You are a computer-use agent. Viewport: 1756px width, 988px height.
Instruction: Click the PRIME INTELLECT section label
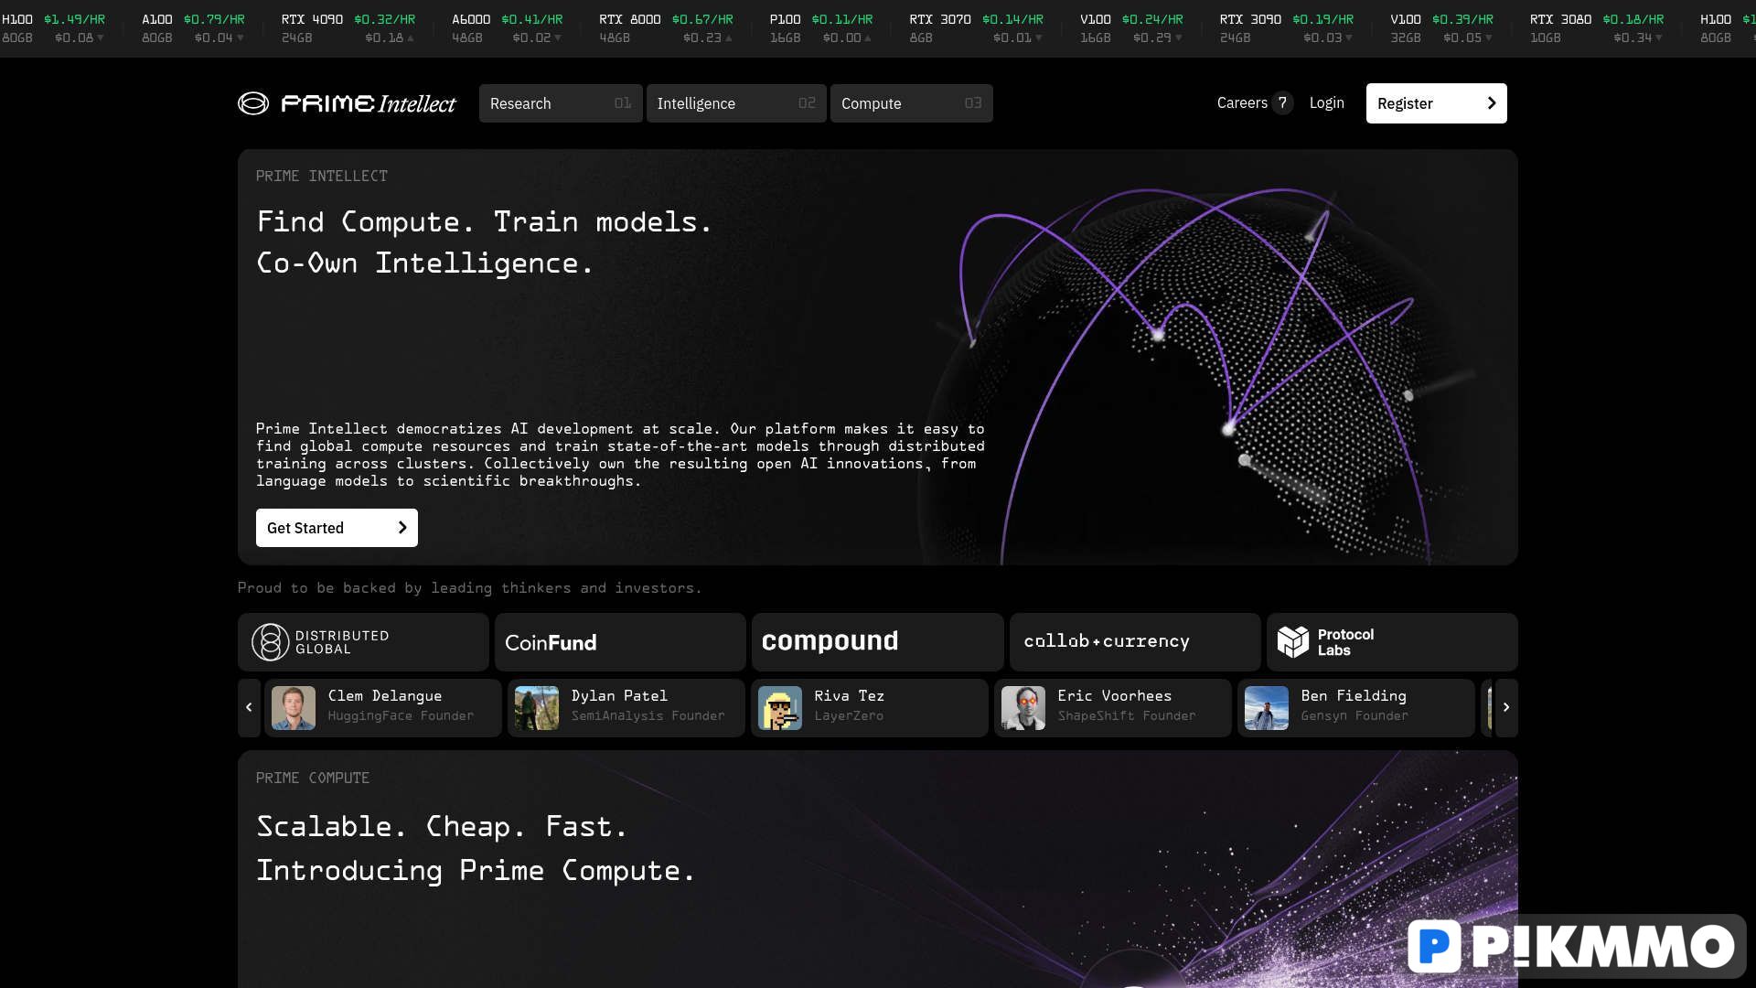tap(322, 176)
